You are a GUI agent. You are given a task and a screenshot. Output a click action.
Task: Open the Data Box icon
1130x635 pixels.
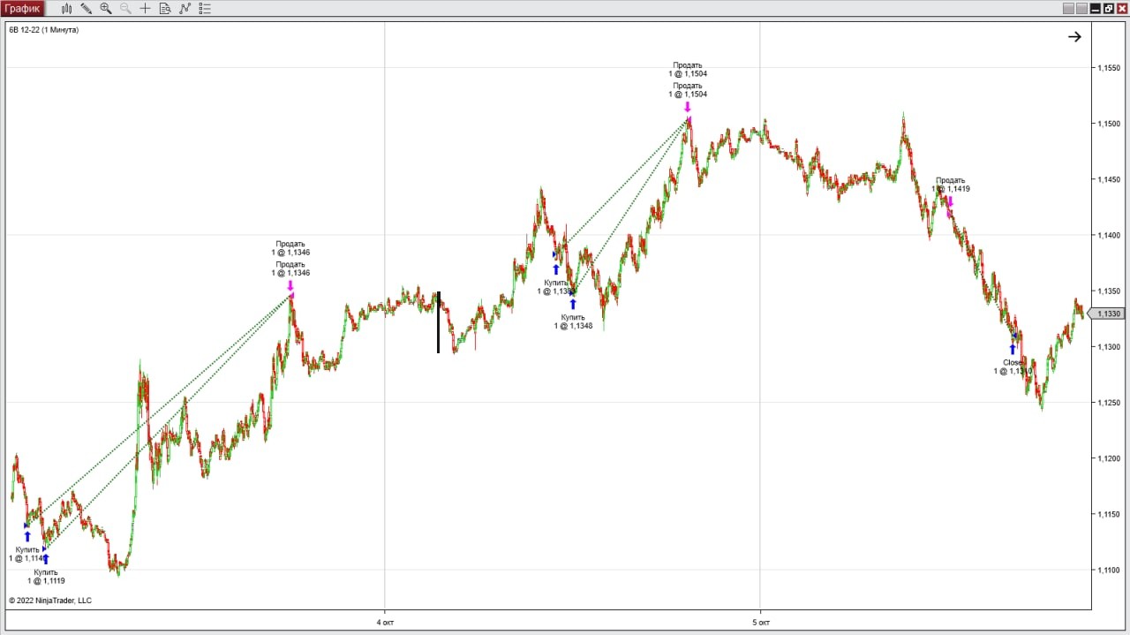tap(165, 9)
